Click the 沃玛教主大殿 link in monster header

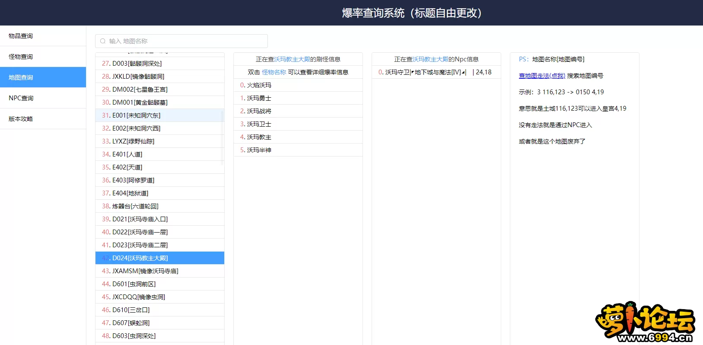292,59
